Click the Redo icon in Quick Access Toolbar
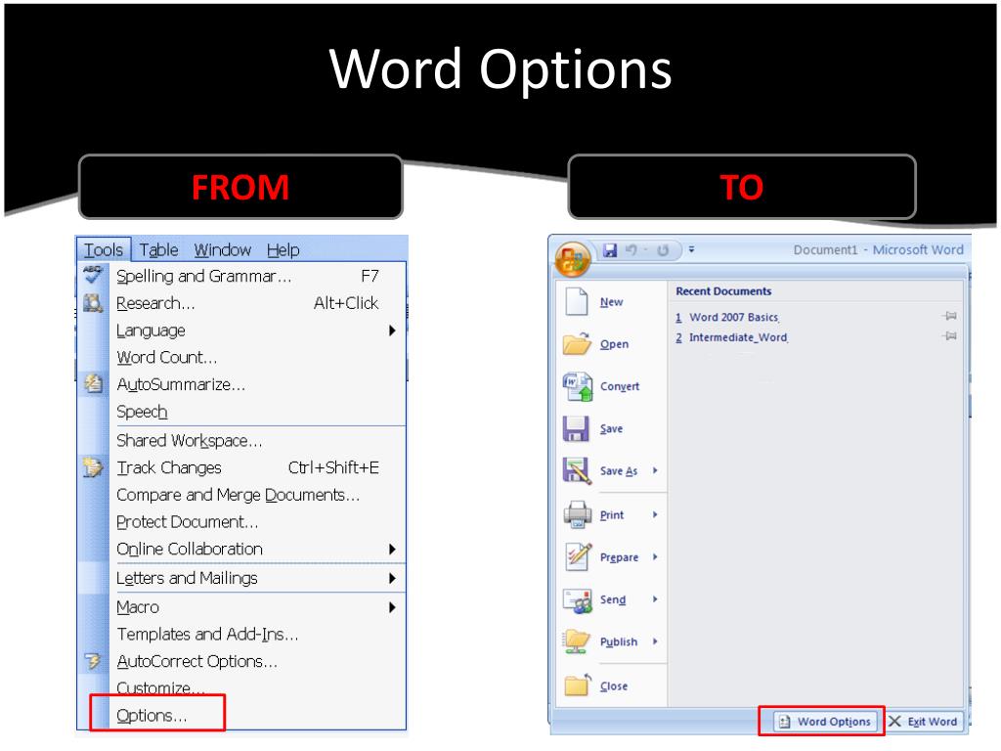Screen dimensions: 1001x751 [663, 250]
